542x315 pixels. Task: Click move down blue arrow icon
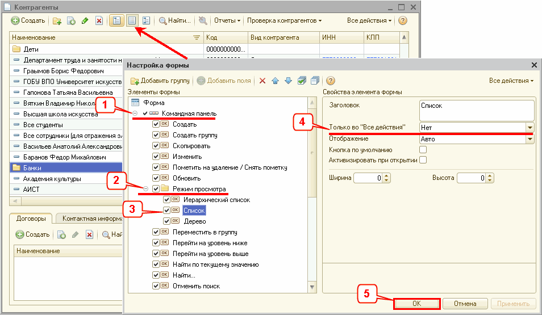coord(288,81)
